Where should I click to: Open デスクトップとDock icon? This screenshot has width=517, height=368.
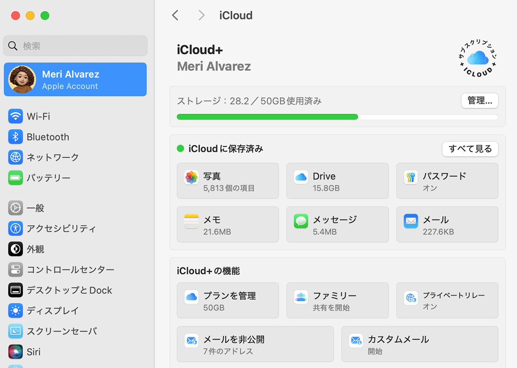[x=15, y=290]
